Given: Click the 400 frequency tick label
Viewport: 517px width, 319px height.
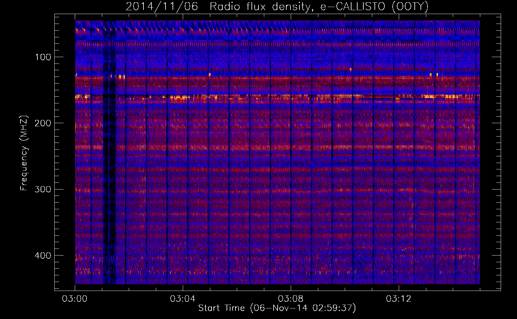Looking at the screenshot, I should pyautogui.click(x=43, y=256).
